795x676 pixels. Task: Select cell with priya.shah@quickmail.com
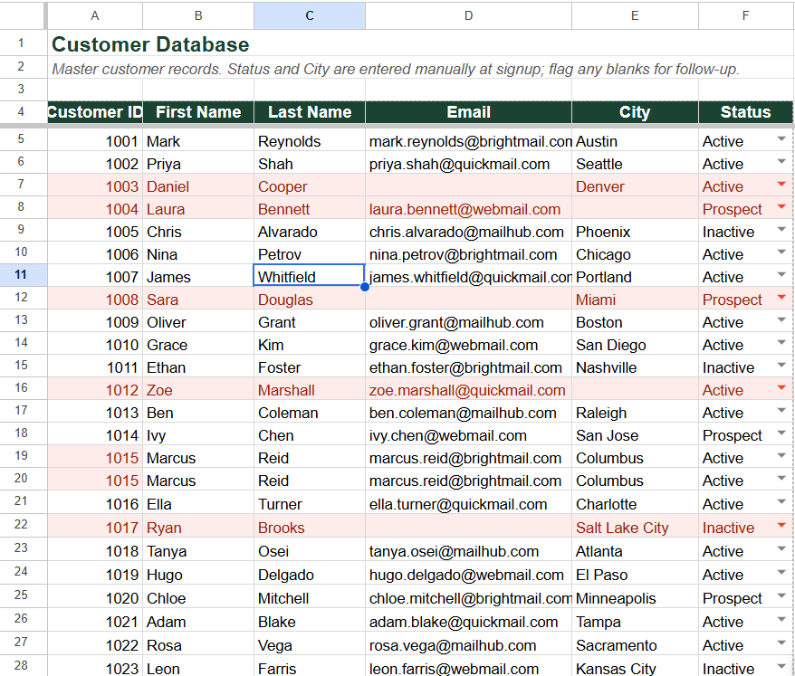[x=468, y=164]
